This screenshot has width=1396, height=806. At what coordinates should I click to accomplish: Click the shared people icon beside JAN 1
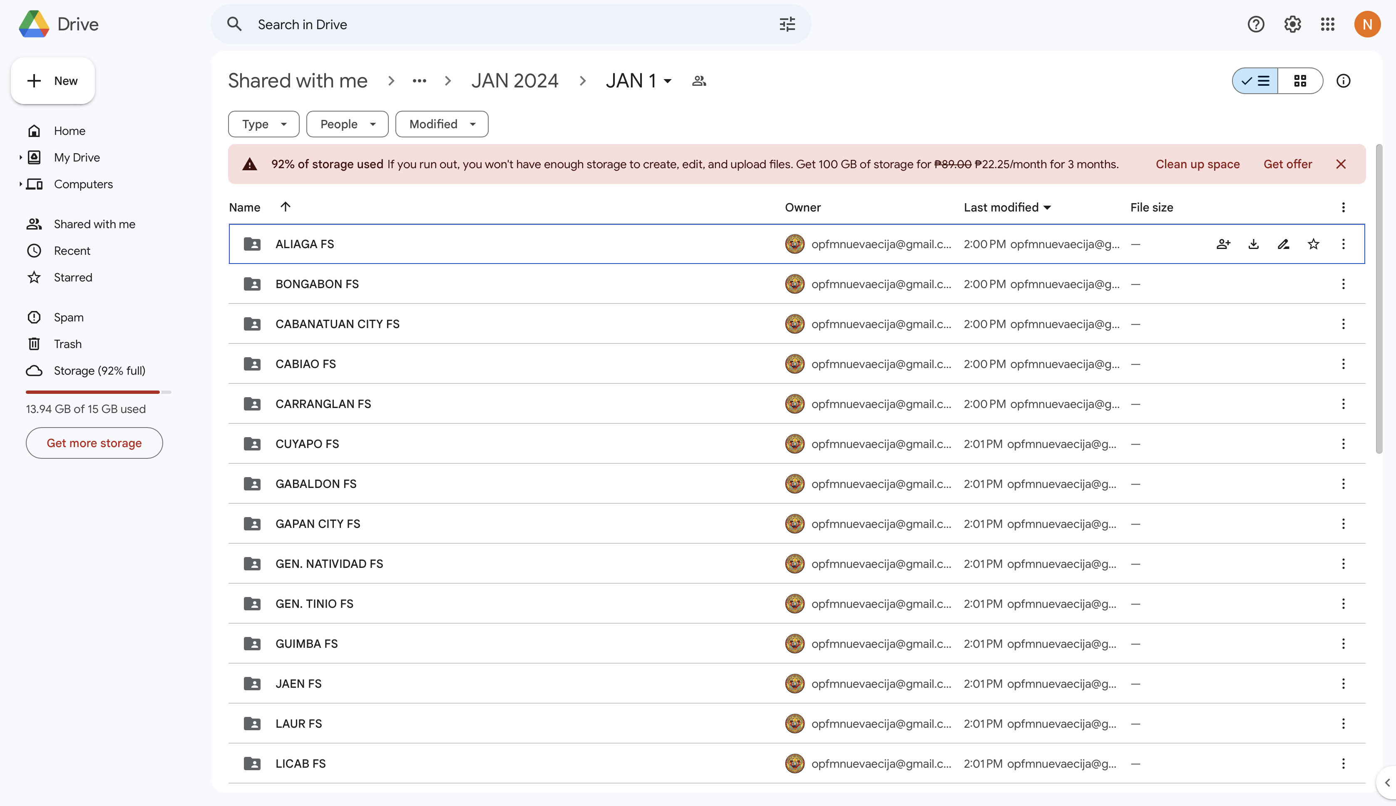click(x=699, y=81)
